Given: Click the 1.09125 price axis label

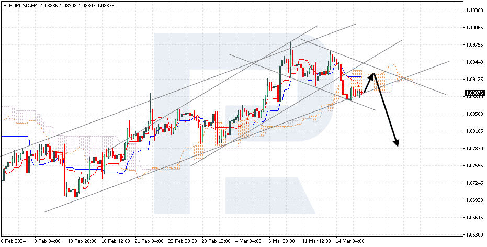Looking at the screenshot, I should coord(474,79).
